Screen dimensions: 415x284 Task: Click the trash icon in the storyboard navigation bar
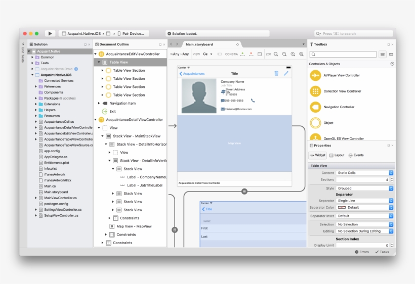click(x=276, y=73)
